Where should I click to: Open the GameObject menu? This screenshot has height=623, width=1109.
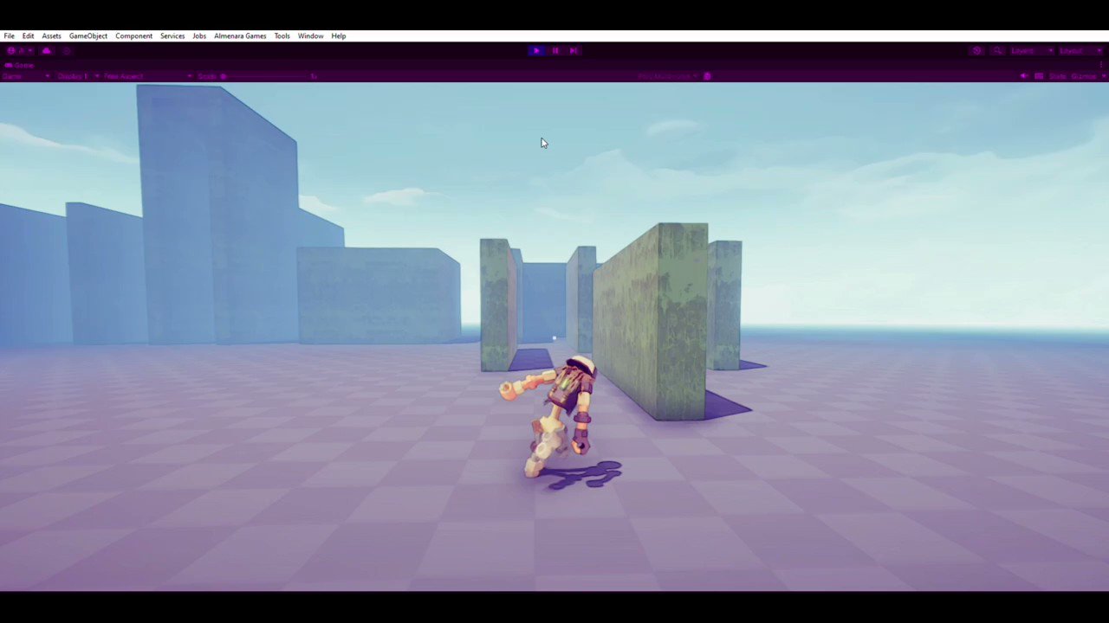coord(88,35)
